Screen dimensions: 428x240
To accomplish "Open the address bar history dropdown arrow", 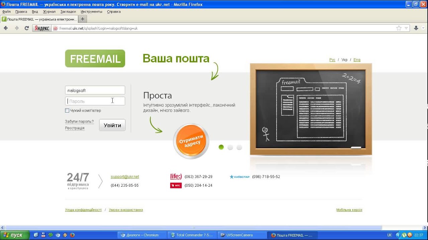I will (x=406, y=28).
